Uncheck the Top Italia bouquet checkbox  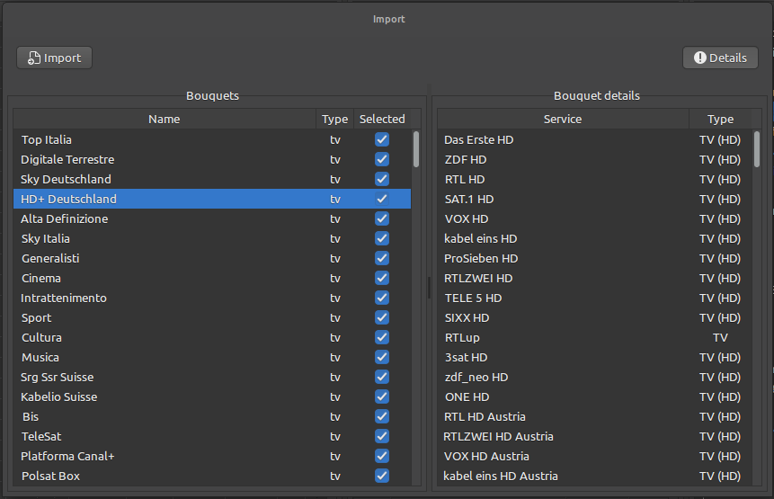(x=382, y=139)
